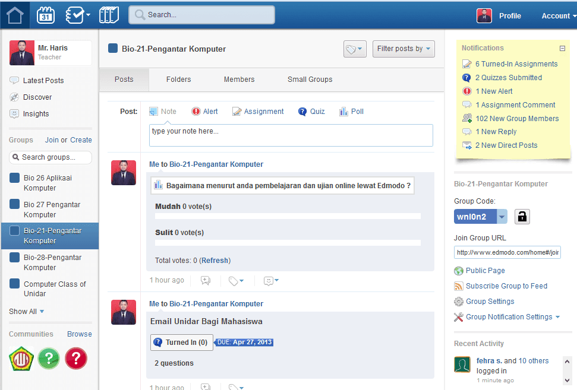Screen dimensions: 577x390
Task: Click the Turned In (0) button
Action: (182, 343)
